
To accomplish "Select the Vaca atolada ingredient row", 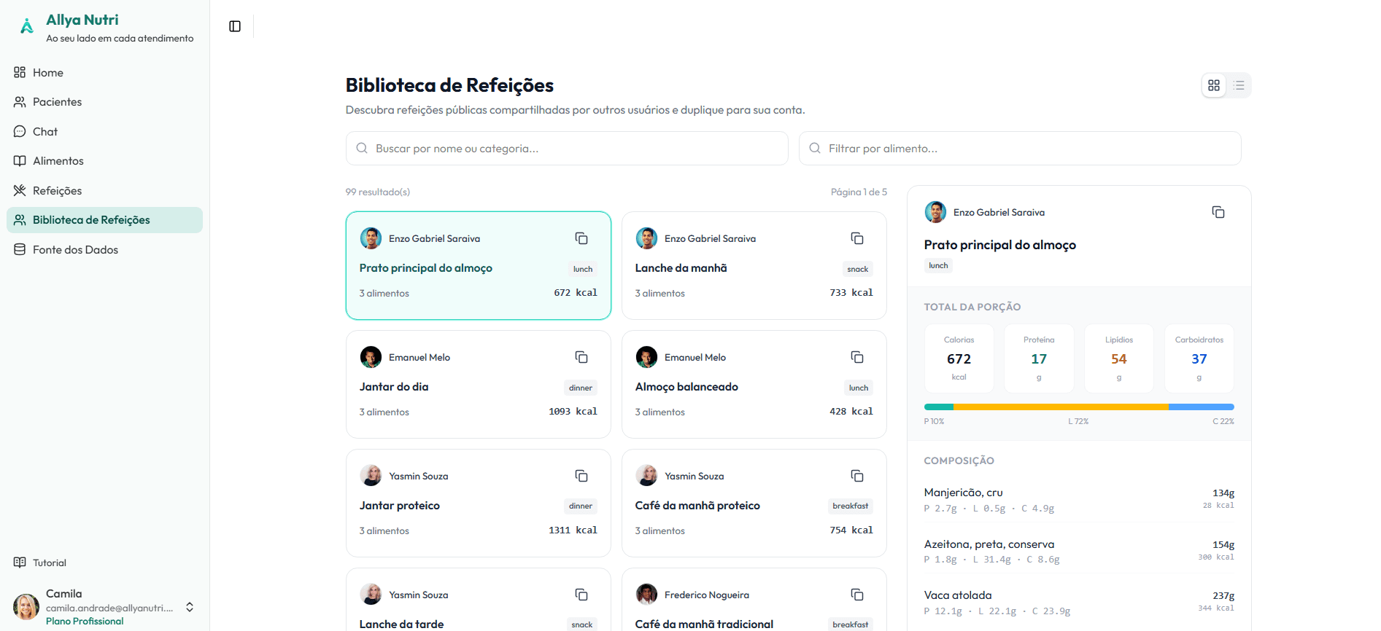I will tap(1079, 603).
